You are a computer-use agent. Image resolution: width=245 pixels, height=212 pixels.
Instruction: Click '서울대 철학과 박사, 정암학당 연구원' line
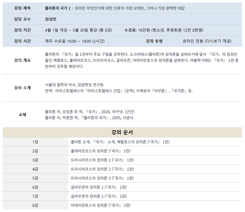[x=75, y=85]
